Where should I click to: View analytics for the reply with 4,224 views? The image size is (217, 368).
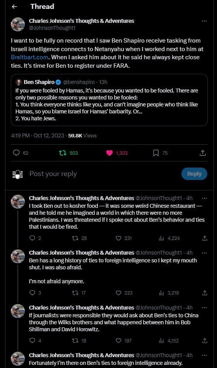[161, 238]
